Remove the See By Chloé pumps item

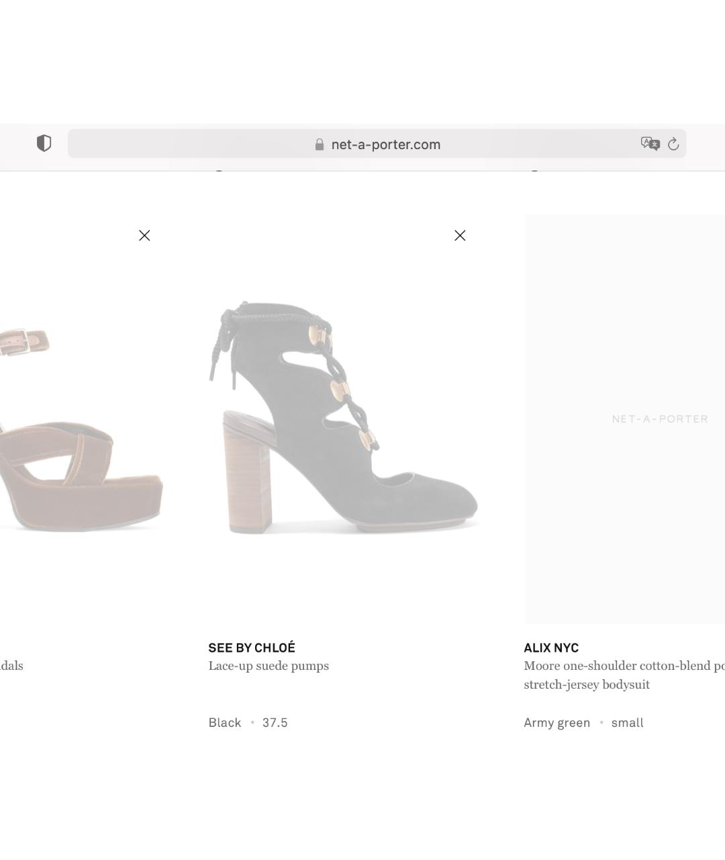pyautogui.click(x=460, y=235)
